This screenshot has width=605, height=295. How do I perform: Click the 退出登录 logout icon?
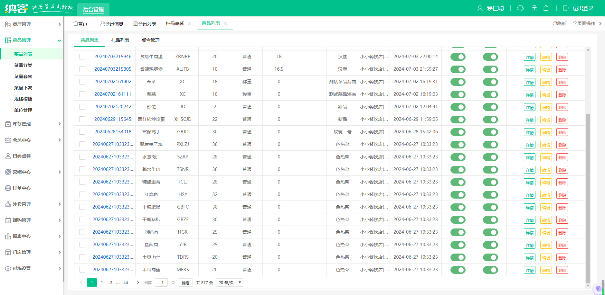566,8
